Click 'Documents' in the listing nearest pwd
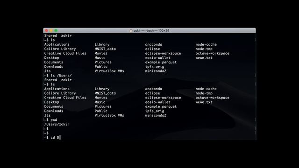This screenshot has width=299, height=168. point(54,106)
